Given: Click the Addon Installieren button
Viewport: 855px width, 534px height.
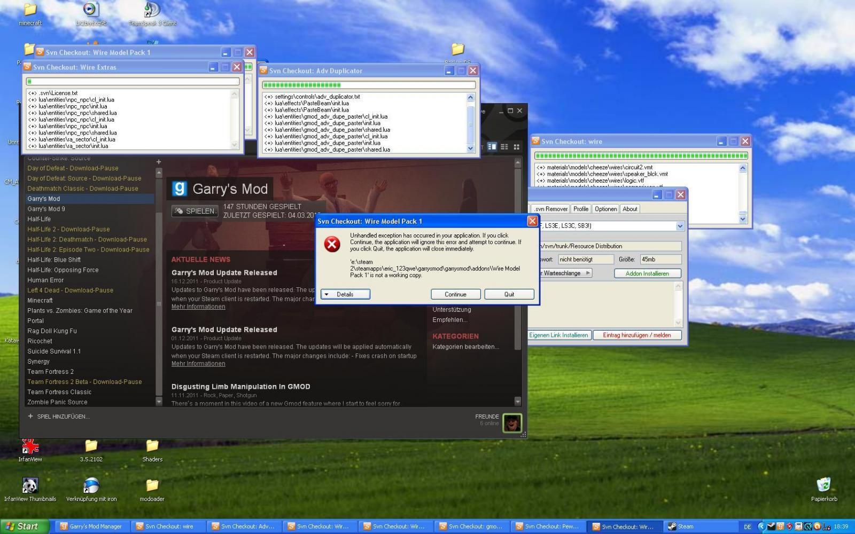Looking at the screenshot, I should point(647,273).
